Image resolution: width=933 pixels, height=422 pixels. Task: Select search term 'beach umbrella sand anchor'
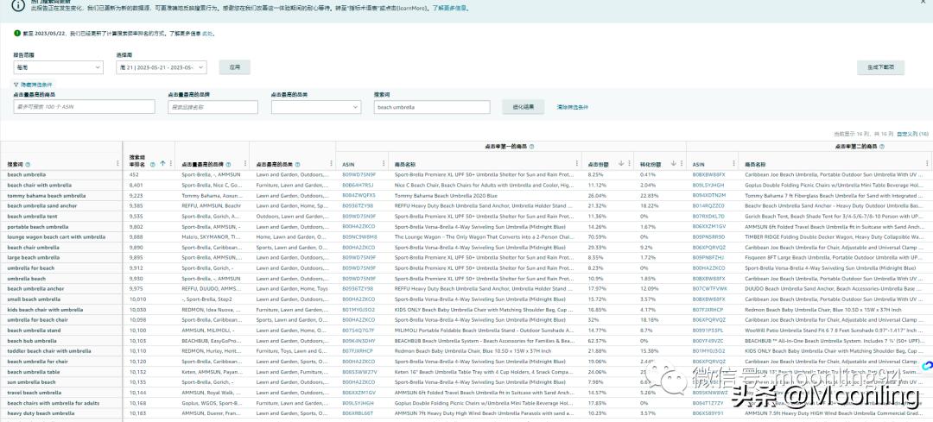tap(41, 205)
